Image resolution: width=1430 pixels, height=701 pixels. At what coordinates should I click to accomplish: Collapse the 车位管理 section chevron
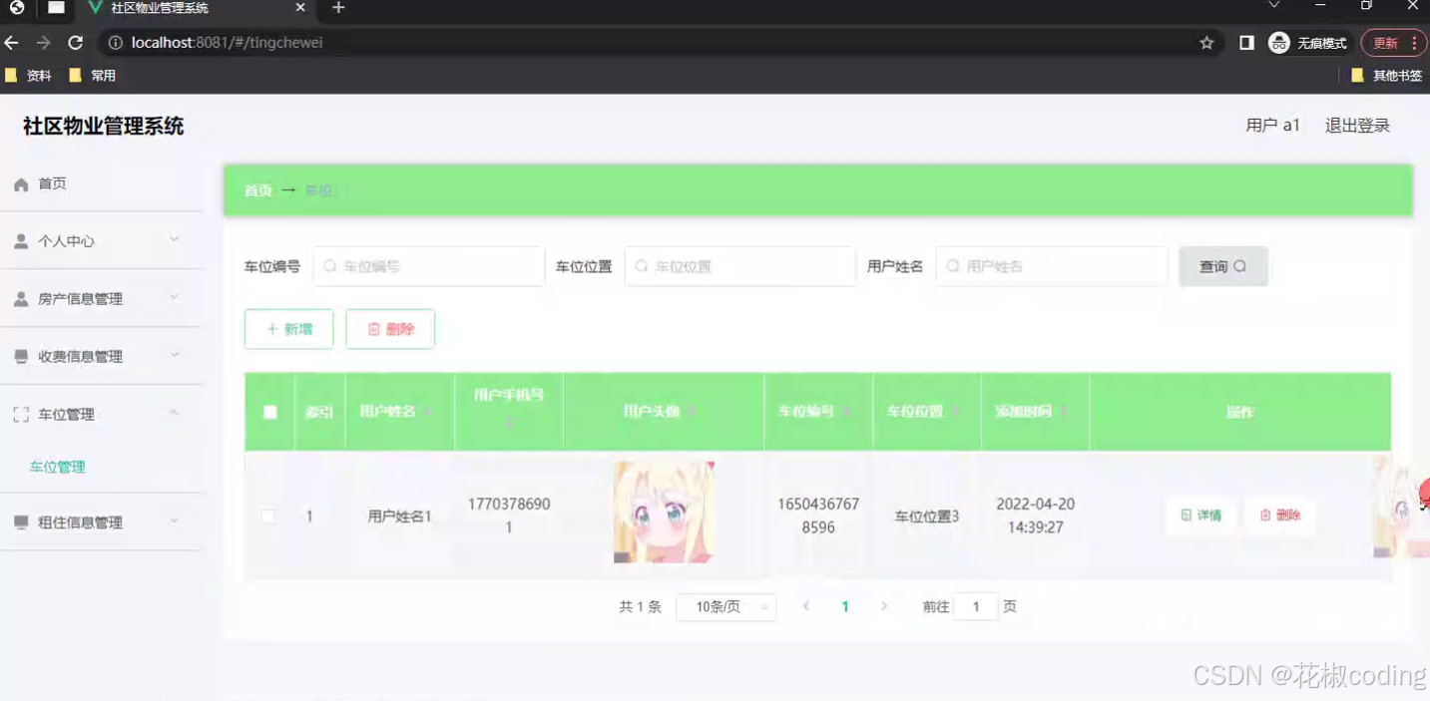coord(175,413)
